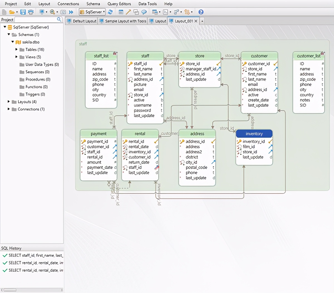334x293 pixels.
Task: Select the draw line (foreign key) tool
Action: point(128,12)
